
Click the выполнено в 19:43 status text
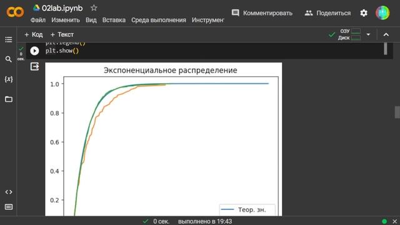205,221
